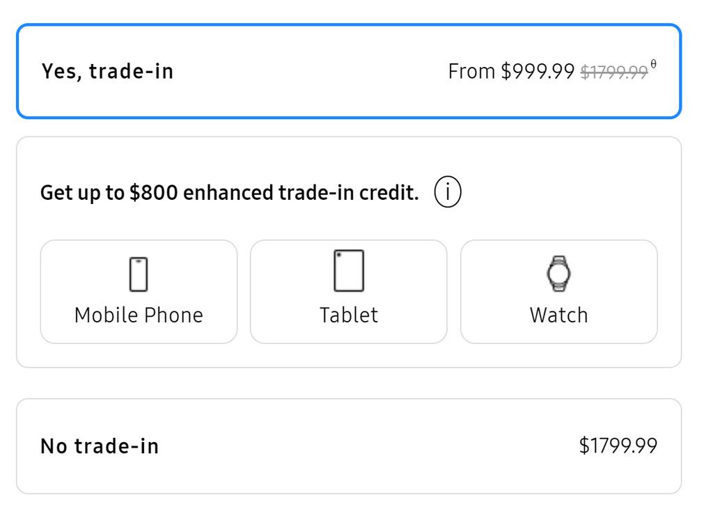This screenshot has height=518, width=713.
Task: Click the "Yes, trade-in" label text
Action: pyautogui.click(x=107, y=71)
